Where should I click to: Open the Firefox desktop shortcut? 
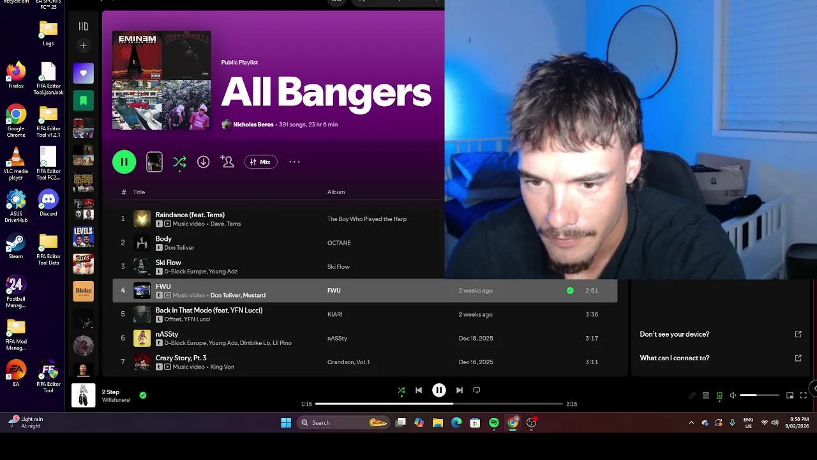[16, 75]
